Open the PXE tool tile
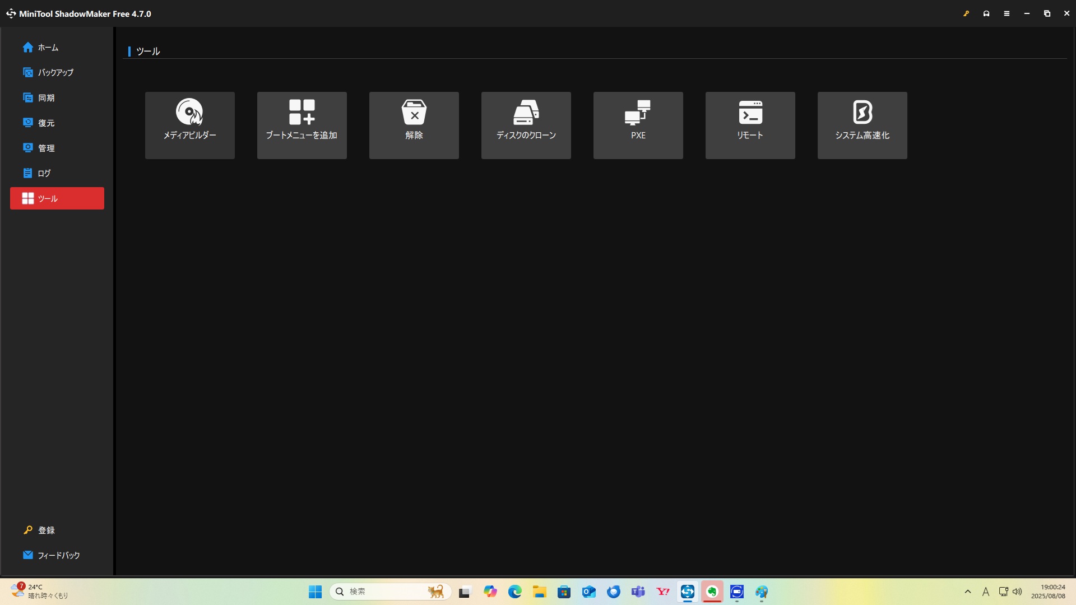 638,125
